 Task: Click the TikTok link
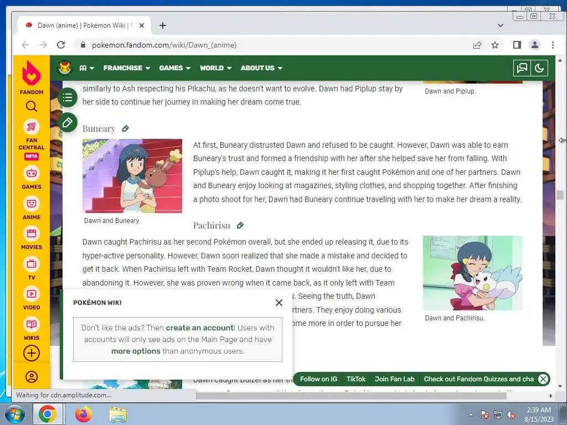pyautogui.click(x=356, y=379)
